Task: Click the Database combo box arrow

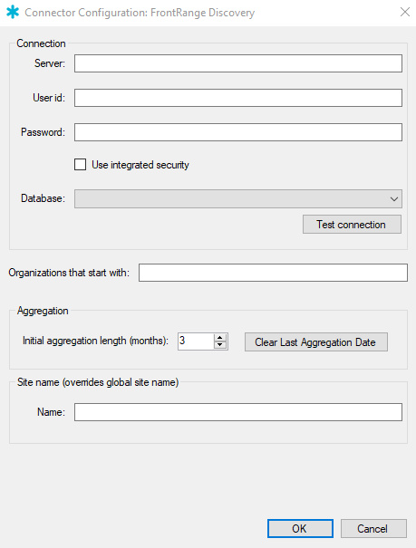Action: click(x=394, y=199)
